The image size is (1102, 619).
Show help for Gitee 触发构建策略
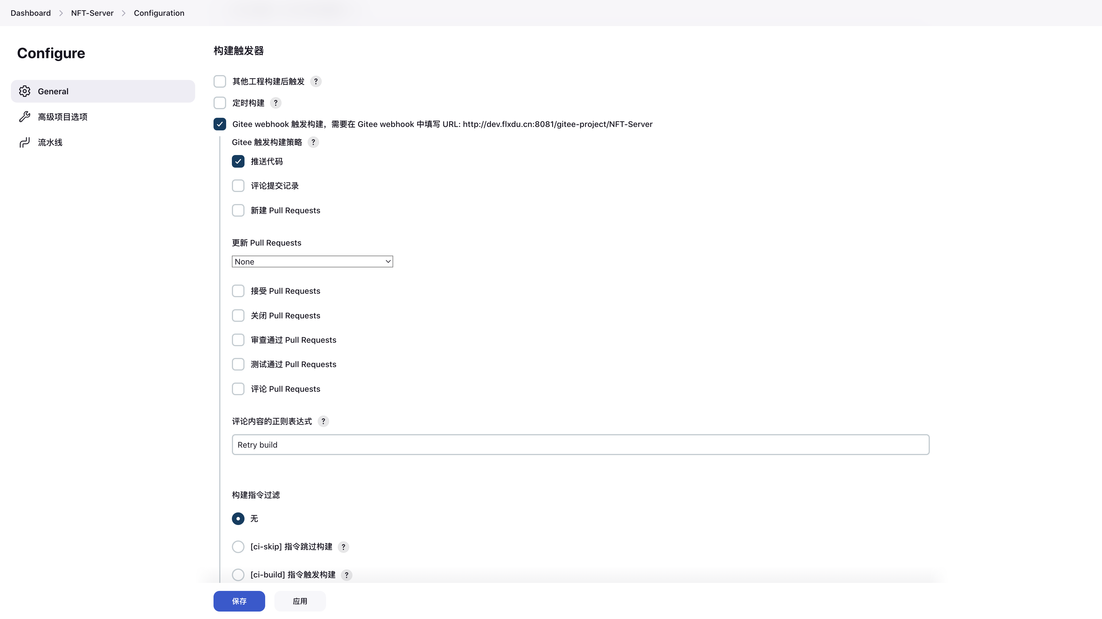point(313,142)
